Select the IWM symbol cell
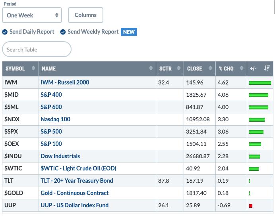Screen dimensions: 275x216 [x=20, y=82]
